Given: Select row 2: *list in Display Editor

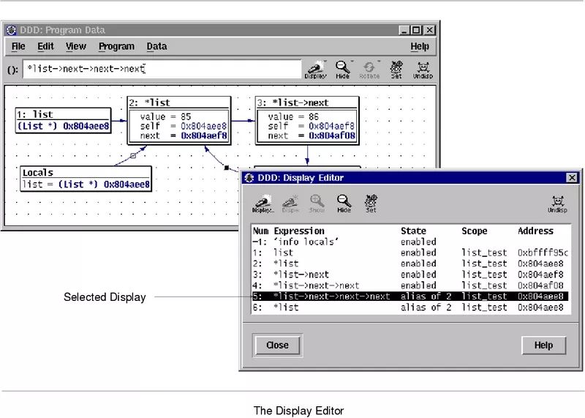Looking at the screenshot, I should tap(410, 264).
